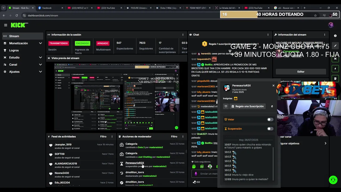Open the Filtro dropdown in Feed de actividades
341x192 pixels.
pyautogui.click(x=103, y=137)
